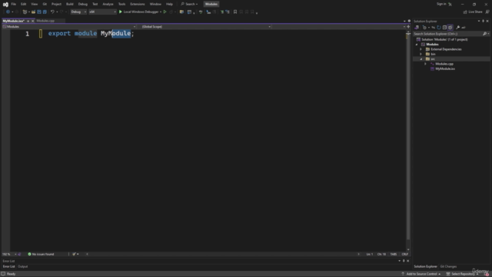Click Start Without Debugging green outline icon
The width and height of the screenshot is (492, 277).
(x=165, y=12)
